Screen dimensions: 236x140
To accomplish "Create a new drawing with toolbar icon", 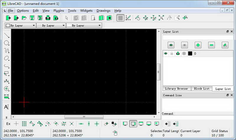I will pyautogui.click(x=8, y=18).
